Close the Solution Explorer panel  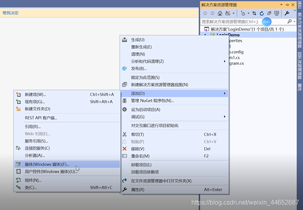click(x=293, y=5)
